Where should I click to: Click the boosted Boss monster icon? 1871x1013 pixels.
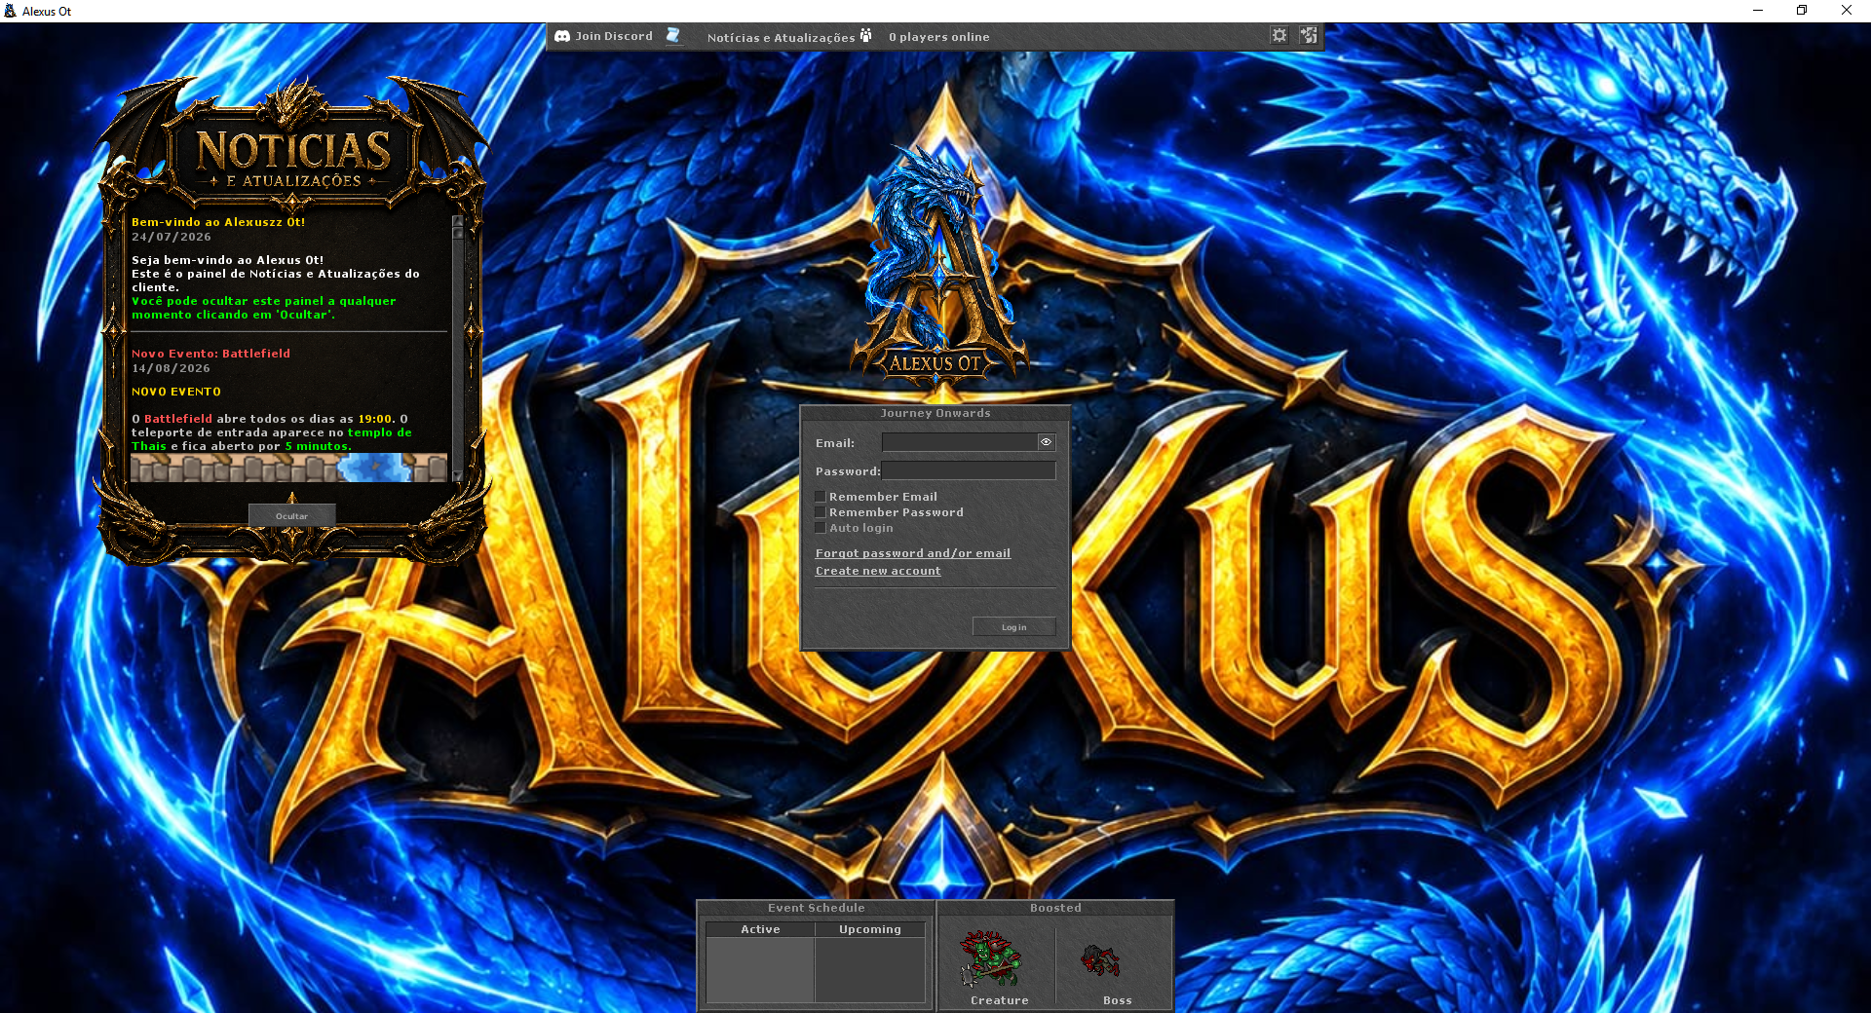point(1100,960)
